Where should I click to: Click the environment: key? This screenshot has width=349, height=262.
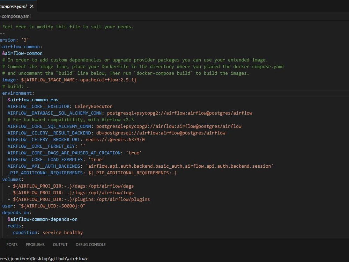tap(18, 93)
